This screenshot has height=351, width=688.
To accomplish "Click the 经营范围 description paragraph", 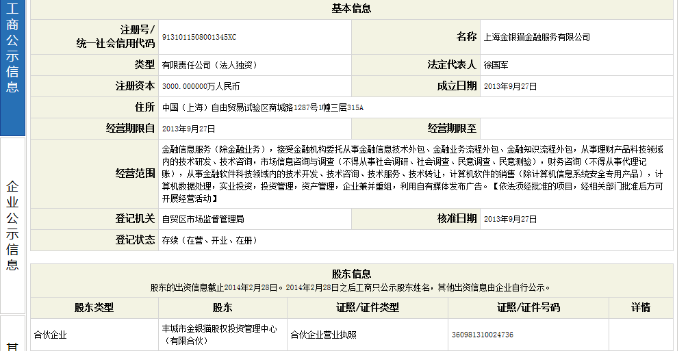I will point(413,174).
